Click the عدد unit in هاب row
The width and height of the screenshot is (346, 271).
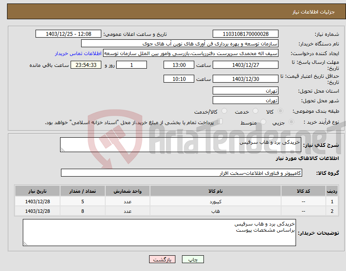coord(128,211)
